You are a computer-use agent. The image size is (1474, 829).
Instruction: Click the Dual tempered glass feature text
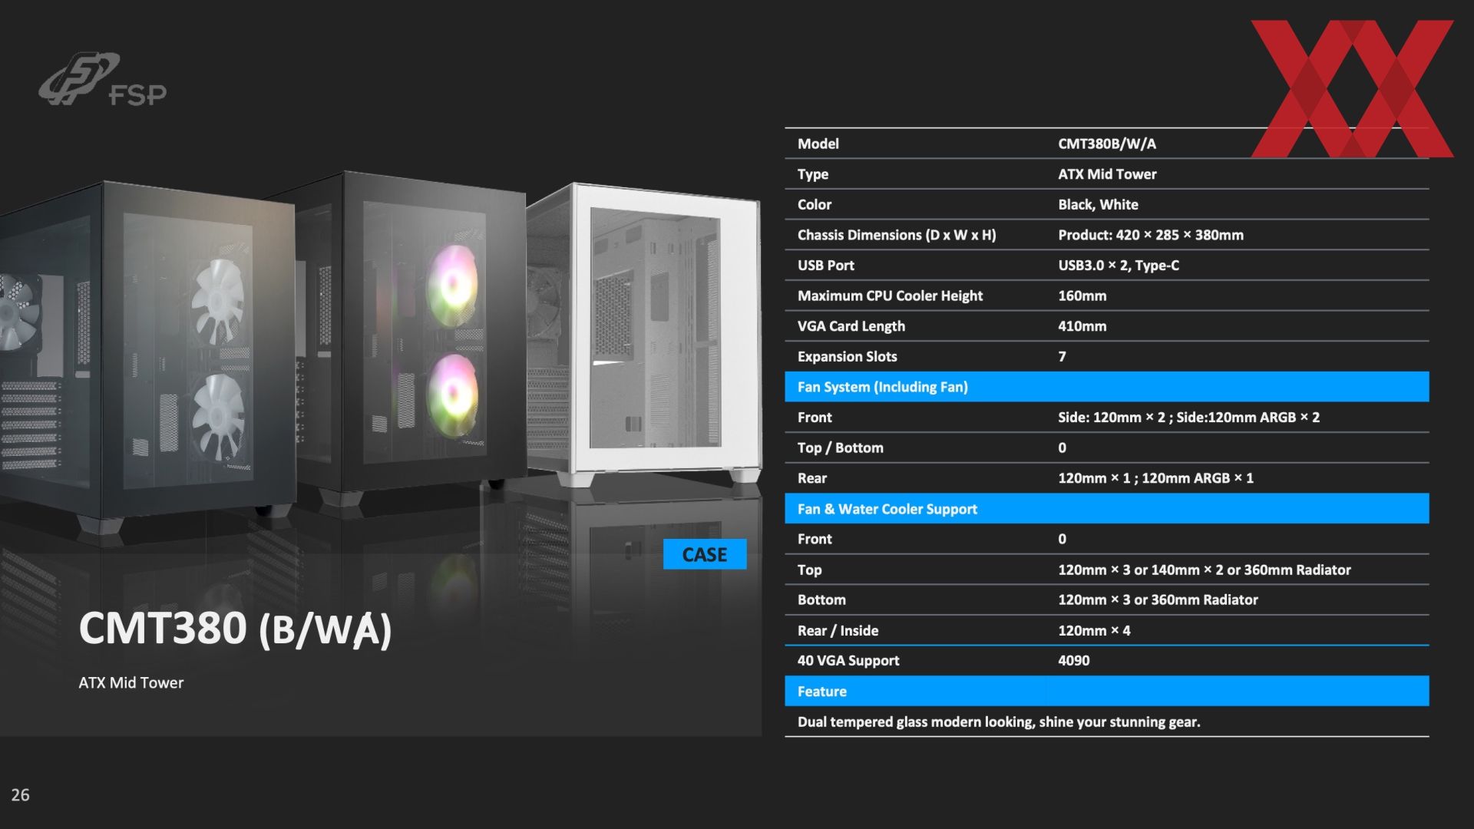999,722
